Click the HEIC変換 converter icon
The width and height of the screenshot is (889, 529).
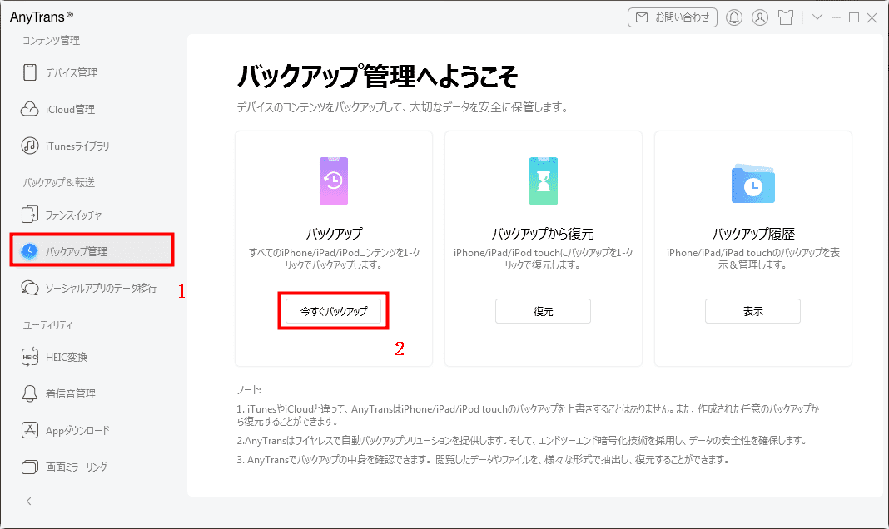click(29, 357)
